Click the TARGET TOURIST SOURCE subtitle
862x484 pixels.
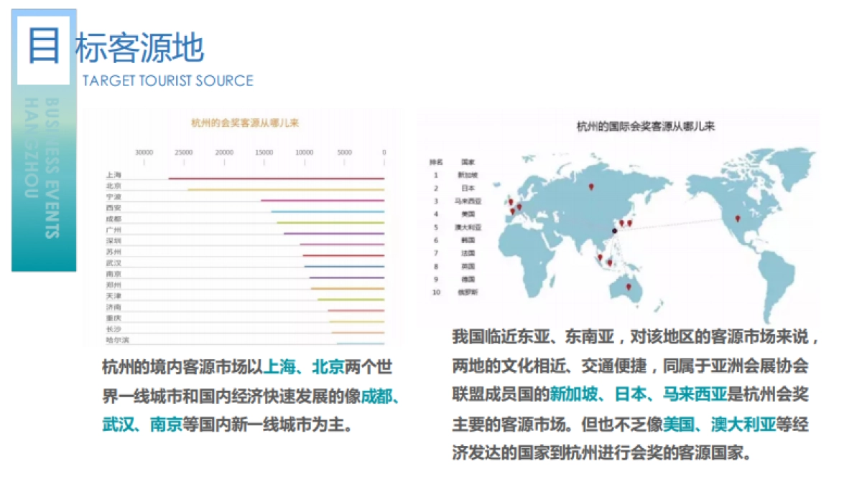pos(168,81)
